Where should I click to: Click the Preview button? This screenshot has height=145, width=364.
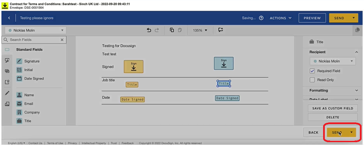click(x=312, y=18)
